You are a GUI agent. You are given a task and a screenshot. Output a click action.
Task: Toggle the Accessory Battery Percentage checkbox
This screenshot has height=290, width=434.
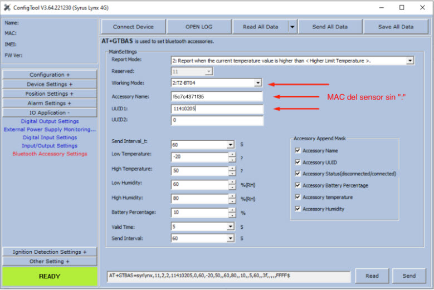pos(298,185)
